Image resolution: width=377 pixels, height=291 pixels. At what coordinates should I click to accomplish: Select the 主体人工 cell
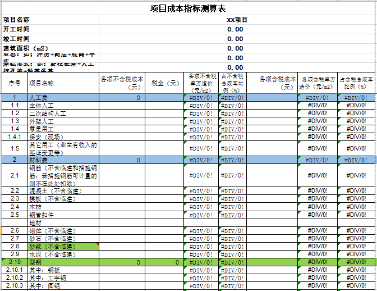point(63,106)
